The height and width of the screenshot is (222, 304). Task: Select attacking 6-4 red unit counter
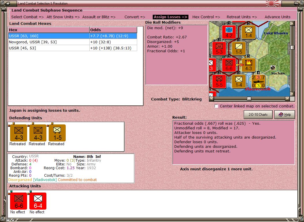[x=38, y=201]
